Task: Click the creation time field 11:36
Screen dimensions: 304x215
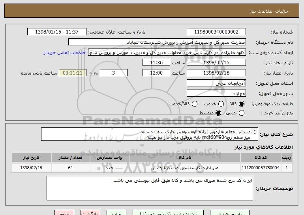Action: point(156,63)
